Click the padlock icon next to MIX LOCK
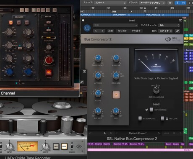The image size is (193, 159). click(x=167, y=119)
